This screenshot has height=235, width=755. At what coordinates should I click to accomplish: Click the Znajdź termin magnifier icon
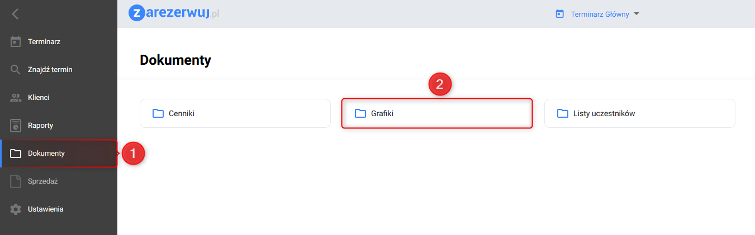point(16,70)
